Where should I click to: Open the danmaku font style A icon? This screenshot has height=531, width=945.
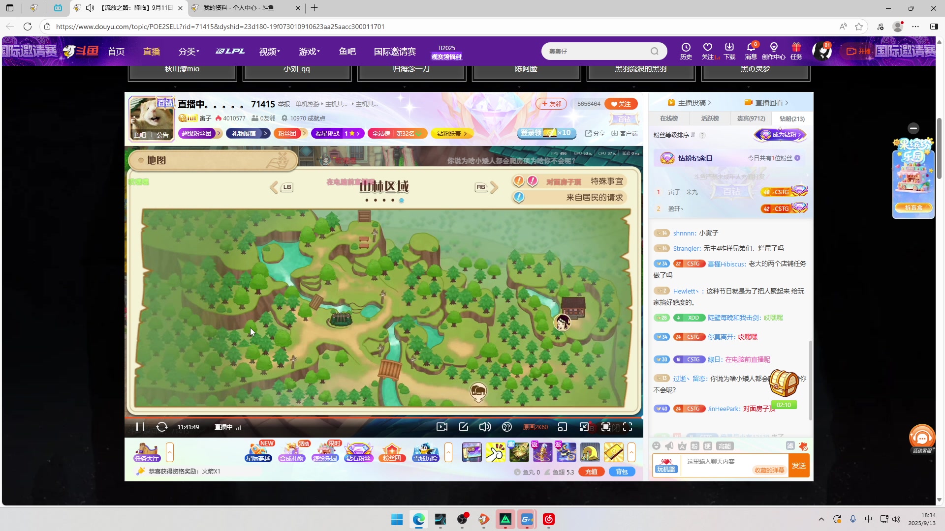tap(682, 446)
